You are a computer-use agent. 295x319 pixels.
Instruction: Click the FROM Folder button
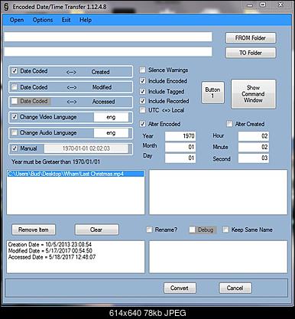pyautogui.click(x=251, y=38)
